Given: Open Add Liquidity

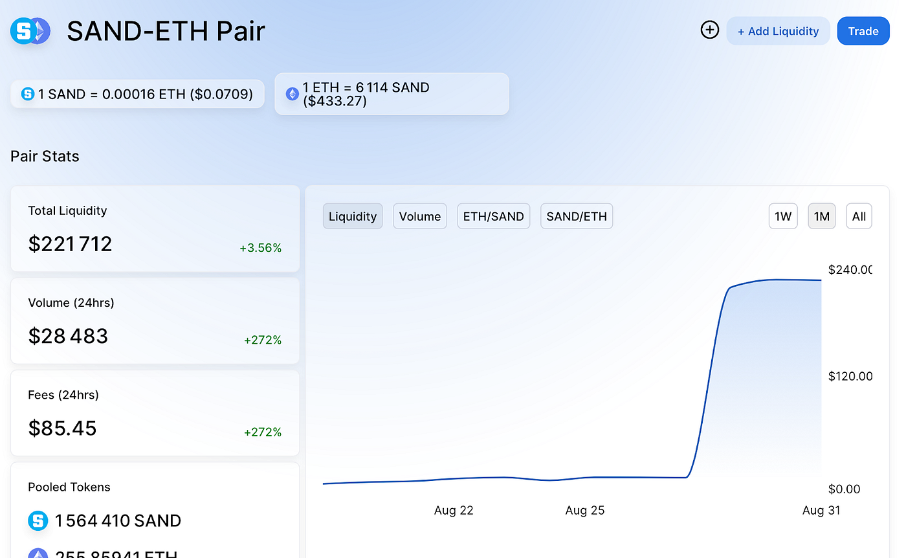Looking at the screenshot, I should (x=778, y=31).
